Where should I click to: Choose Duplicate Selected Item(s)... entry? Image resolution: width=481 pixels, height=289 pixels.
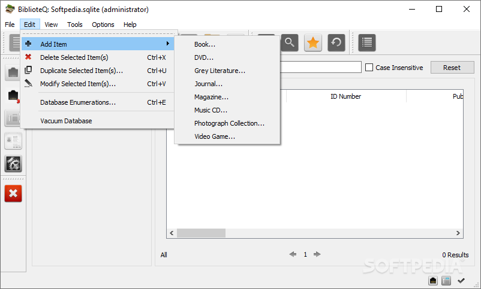pyautogui.click(x=98, y=71)
